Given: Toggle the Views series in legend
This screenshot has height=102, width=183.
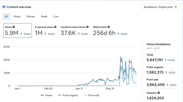Looking at the screenshot, I should point(46,95).
